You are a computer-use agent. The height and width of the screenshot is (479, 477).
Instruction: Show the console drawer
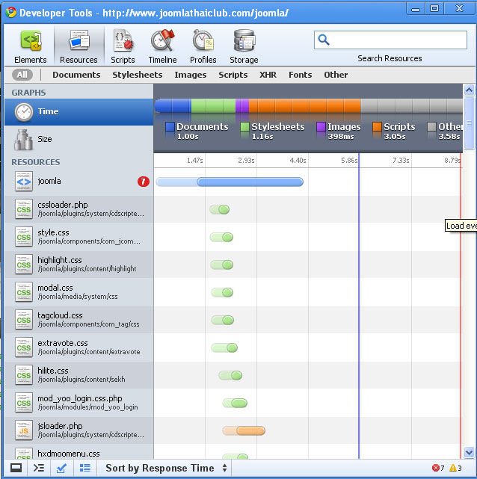coord(39,468)
